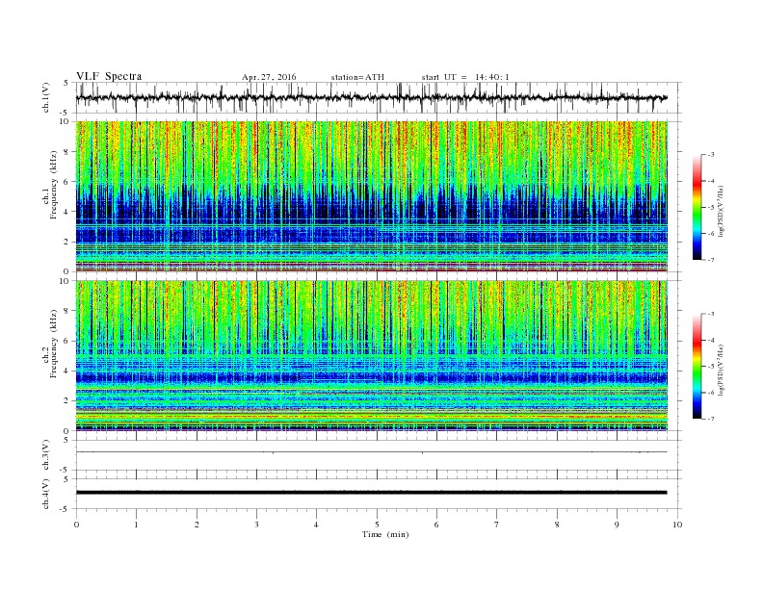This screenshot has width=763, height=589.
Task: Click time axis tick label "4"
Action: [316, 525]
